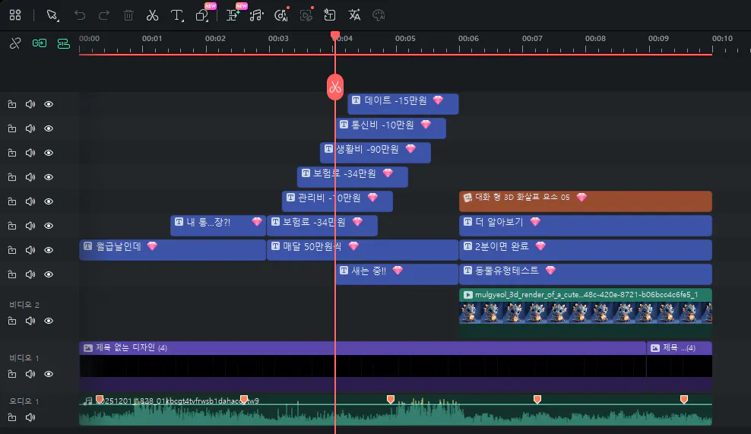751x434 pixels.
Task: Lock the 오디오 1 track
Action: point(12,417)
